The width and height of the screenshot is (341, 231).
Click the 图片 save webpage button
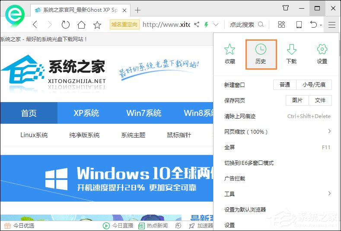click(x=297, y=100)
